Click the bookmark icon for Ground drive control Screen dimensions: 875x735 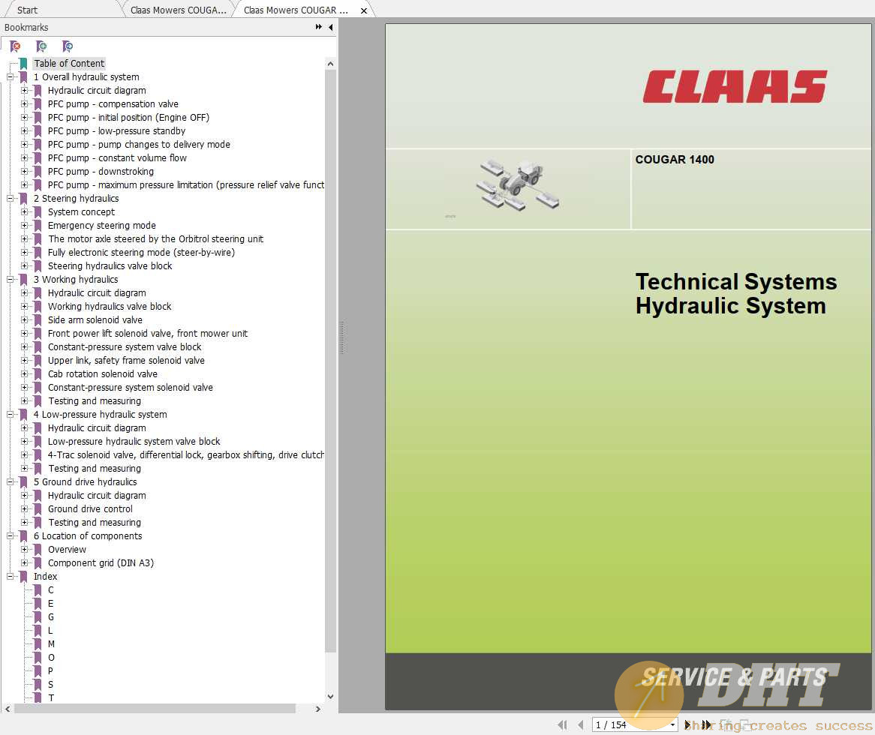pos(38,509)
